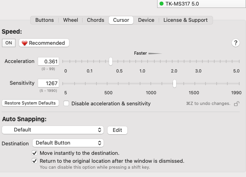Uncheck Return to the original location option

coord(35,161)
